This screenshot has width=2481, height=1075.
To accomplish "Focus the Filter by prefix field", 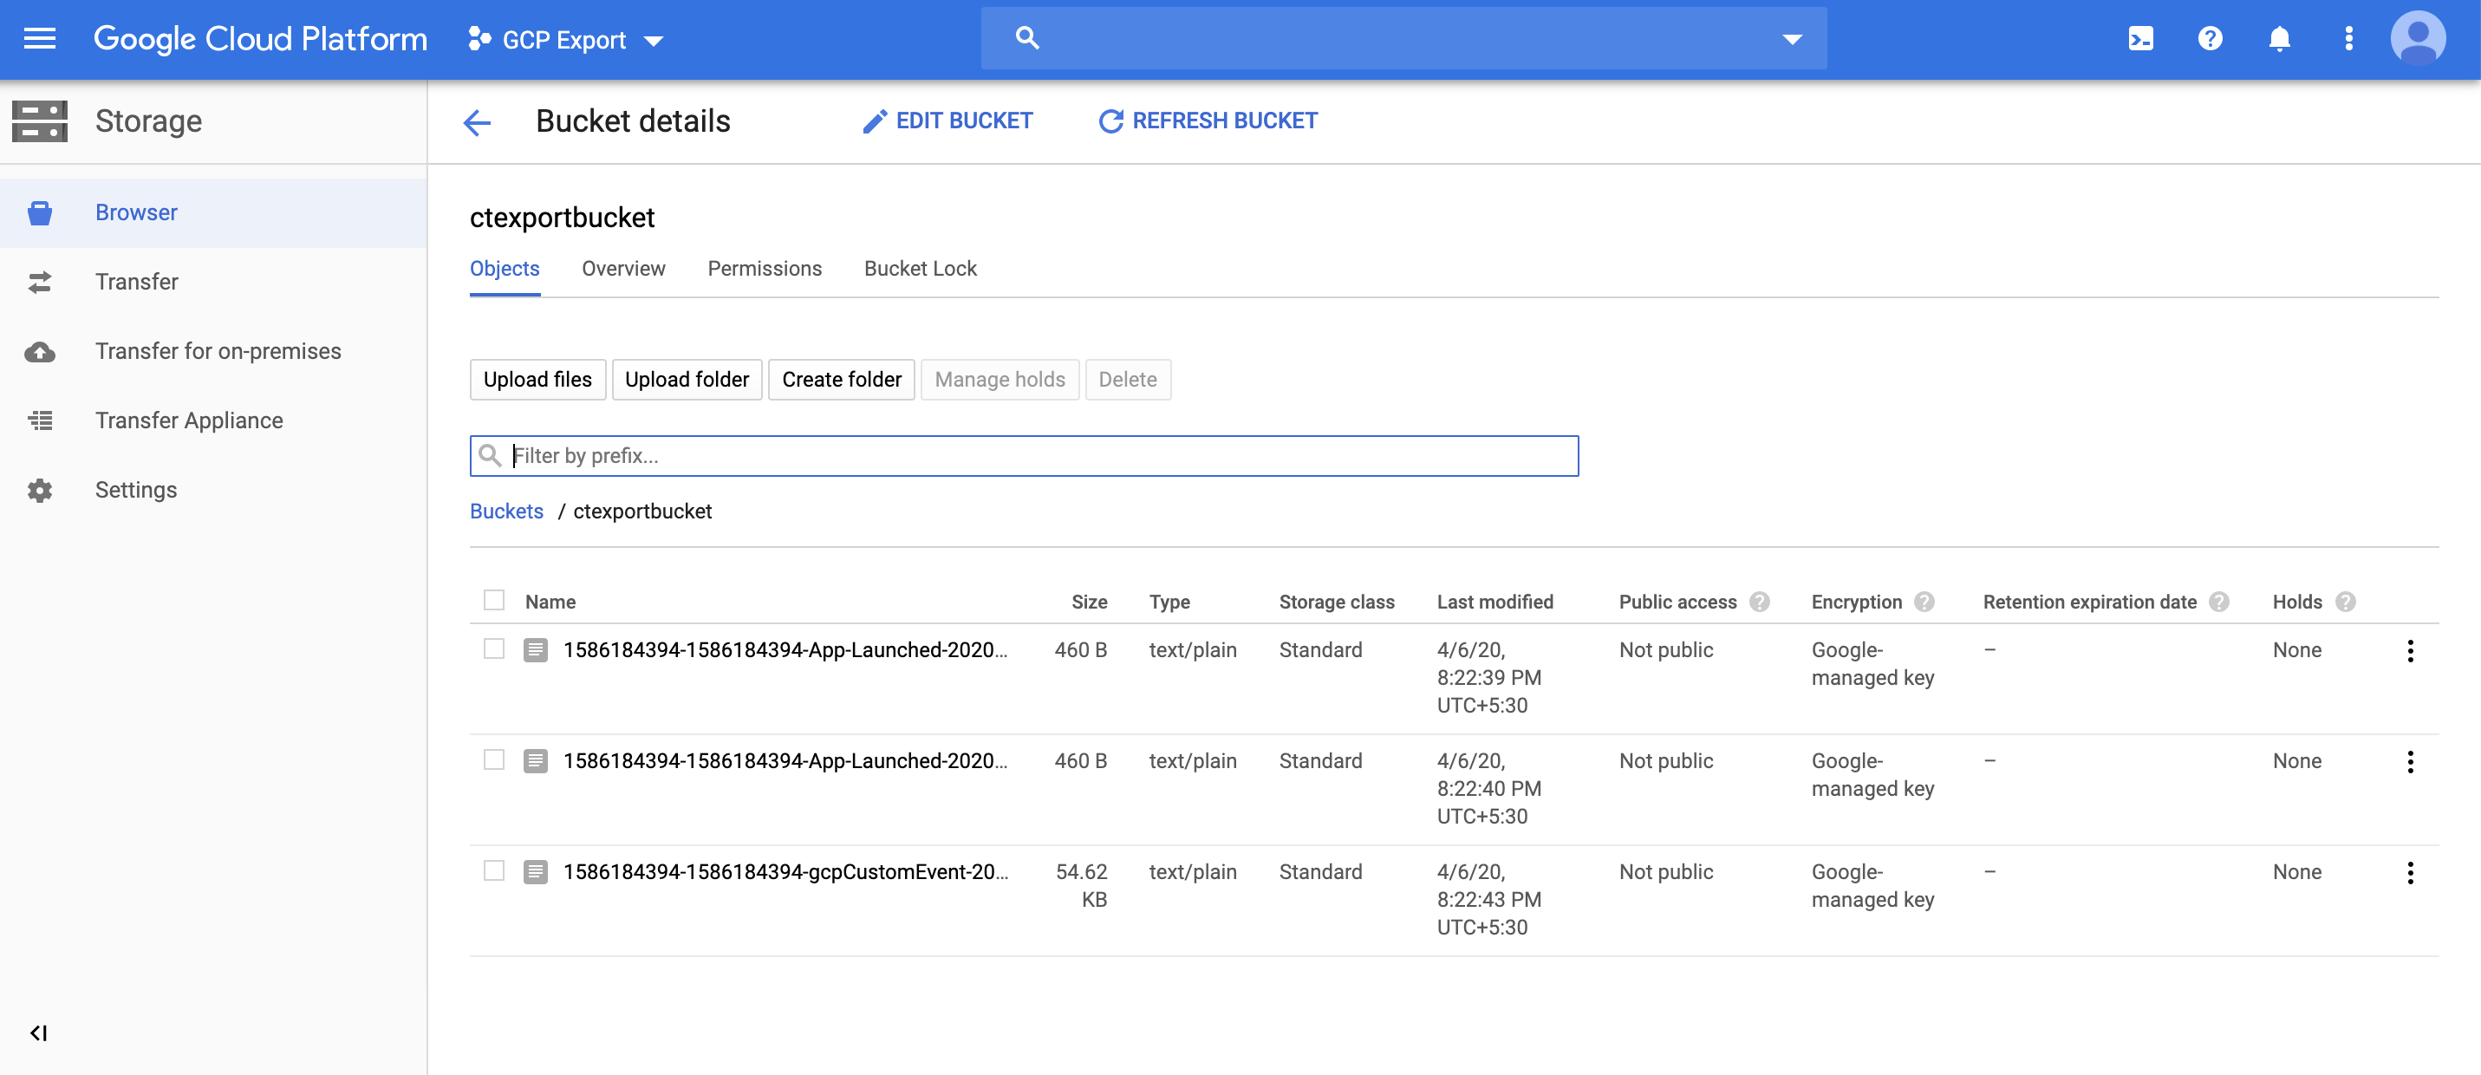I will [x=1024, y=457].
